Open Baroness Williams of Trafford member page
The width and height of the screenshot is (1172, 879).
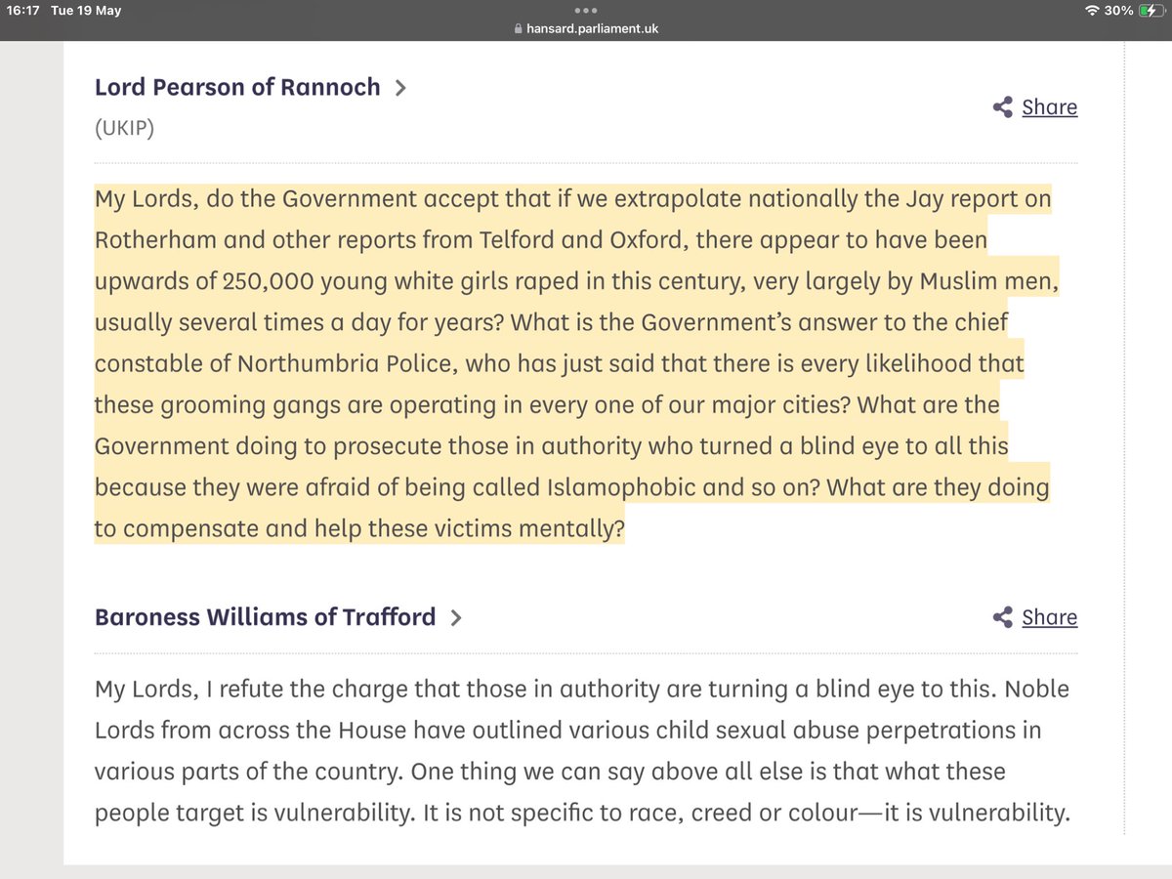point(265,617)
